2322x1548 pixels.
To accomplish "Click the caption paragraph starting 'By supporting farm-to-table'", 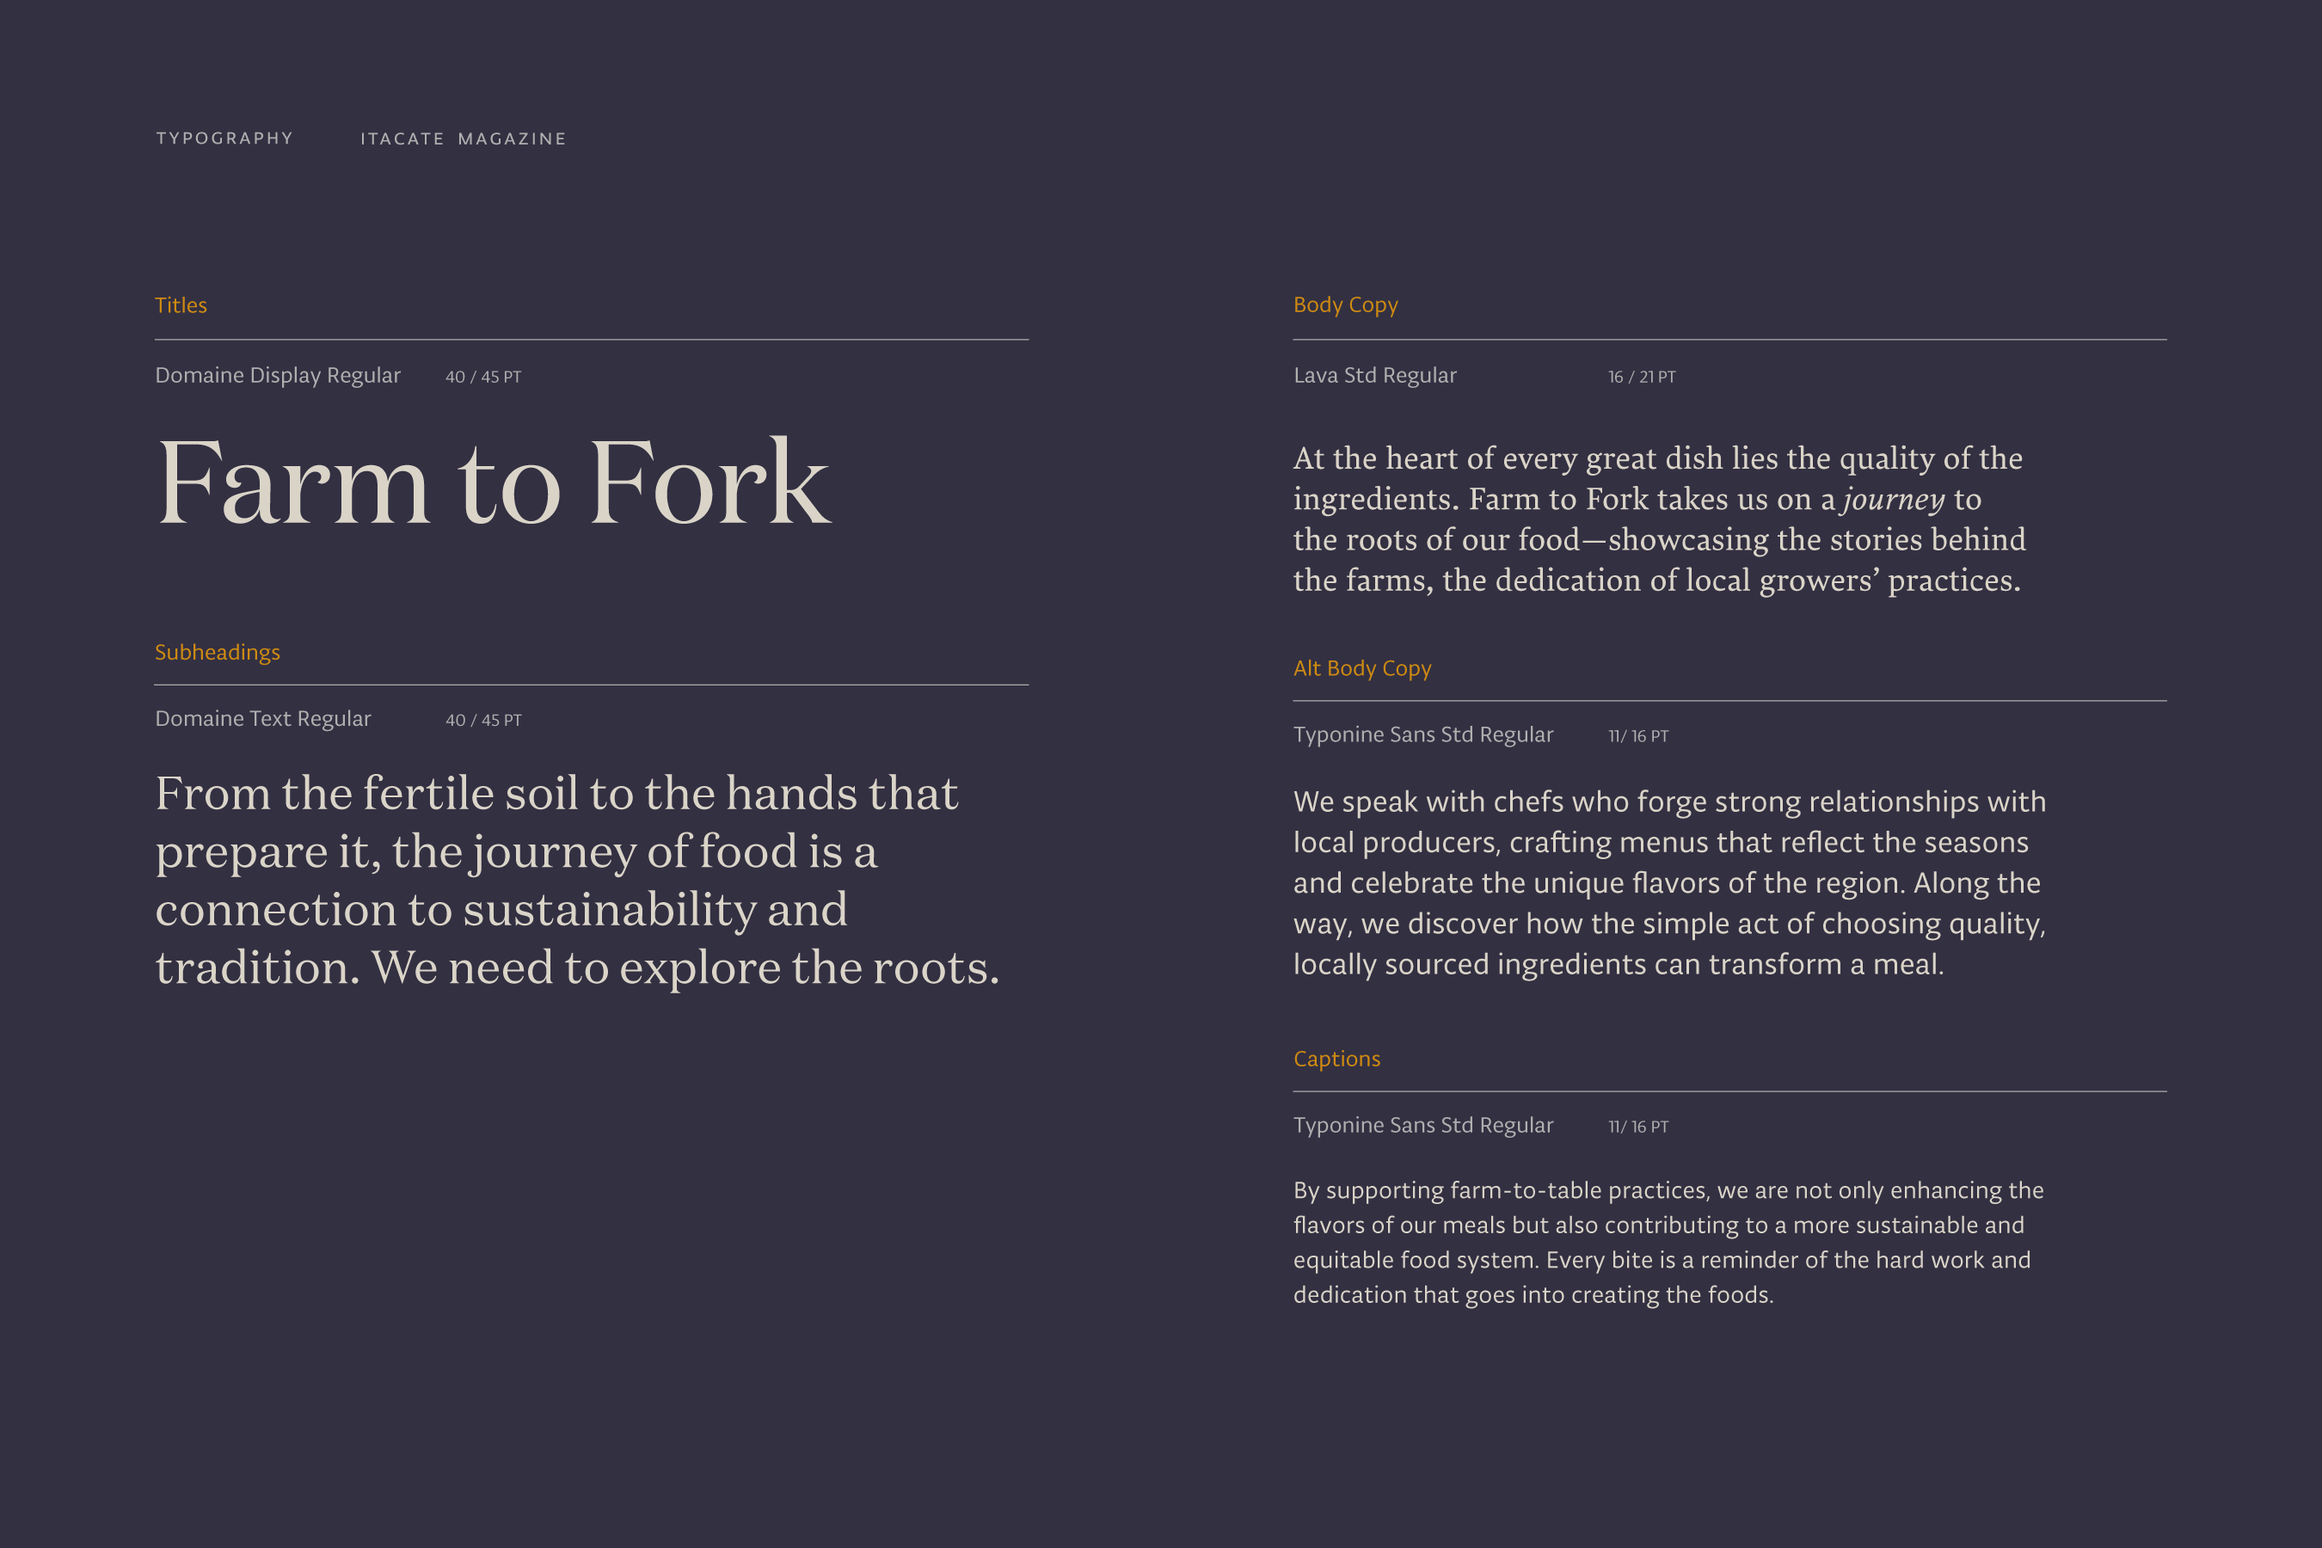I will click(x=1667, y=1242).
